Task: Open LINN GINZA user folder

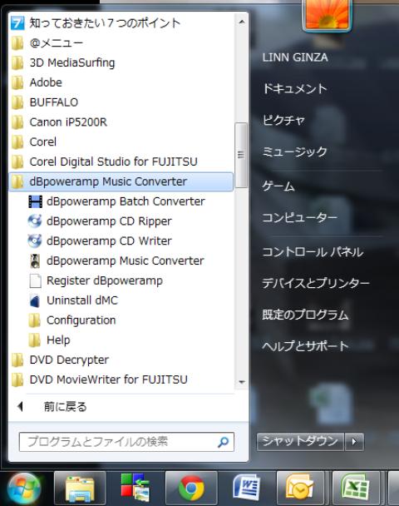Action: pos(295,57)
